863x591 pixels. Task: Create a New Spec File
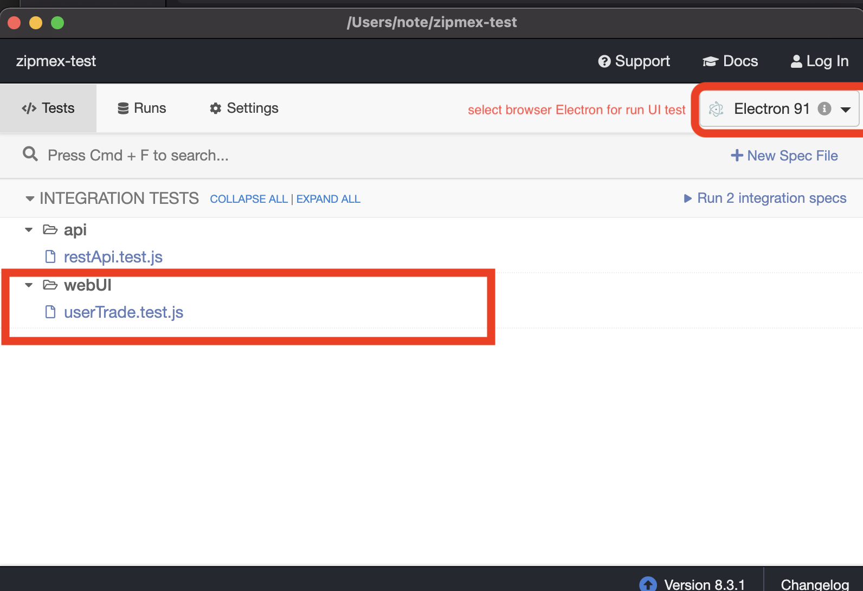pyautogui.click(x=784, y=156)
